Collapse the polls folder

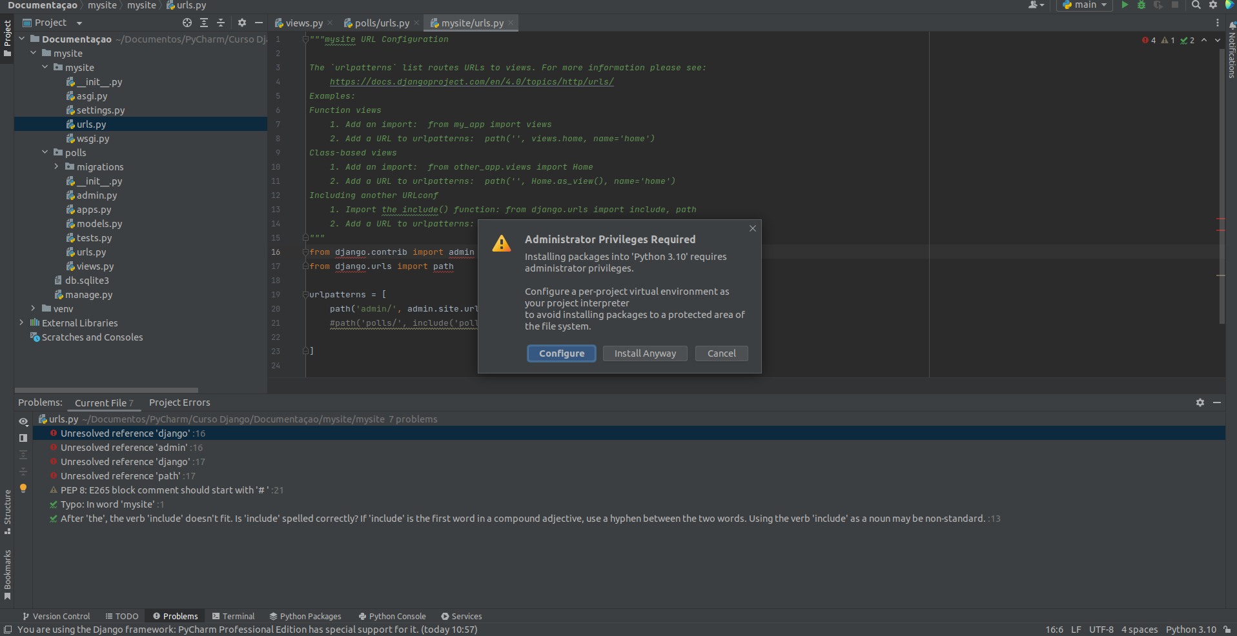45,152
